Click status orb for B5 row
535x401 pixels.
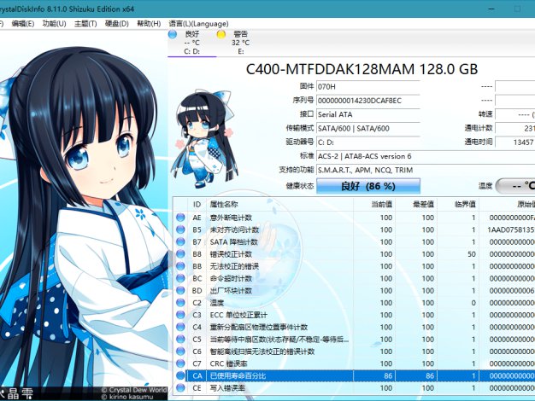click(180, 230)
